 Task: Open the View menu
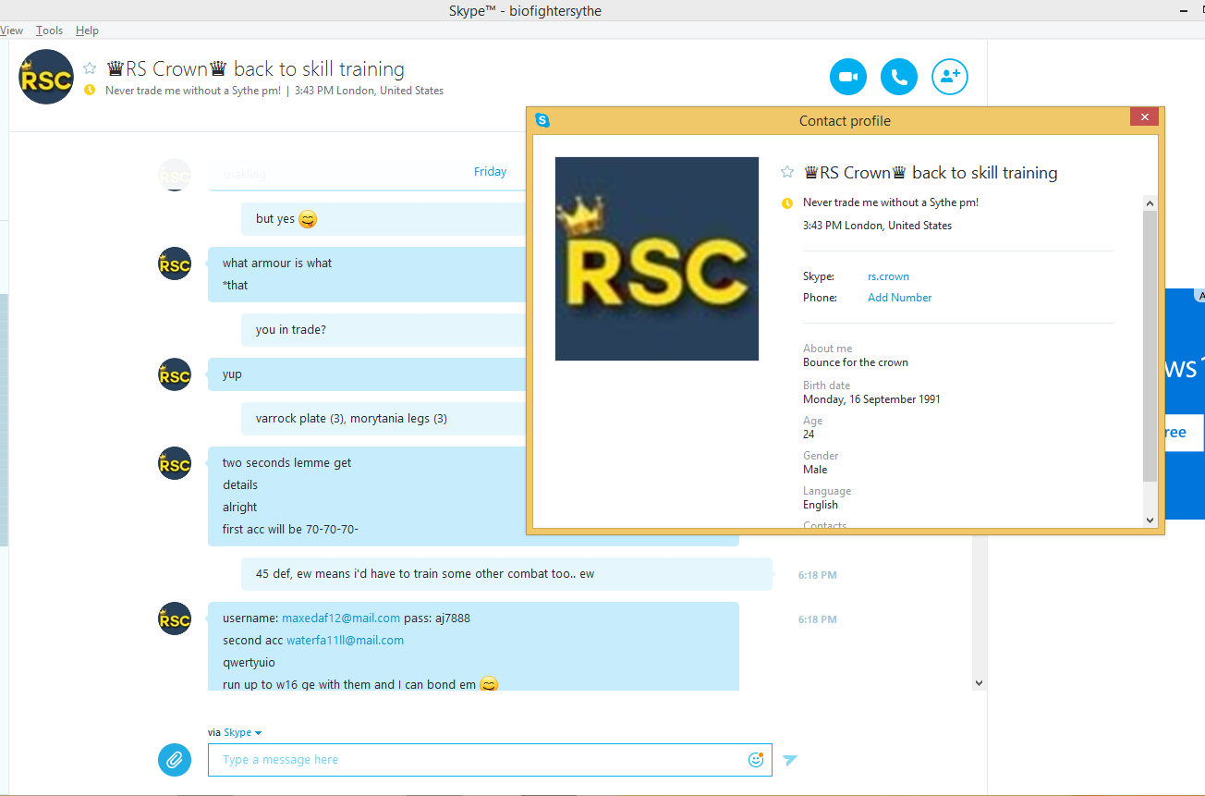[12, 31]
